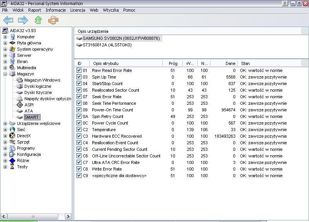The height and width of the screenshot is (222, 309).
Task: Select the Sprzęt tree item label
Action: tap(23, 142)
